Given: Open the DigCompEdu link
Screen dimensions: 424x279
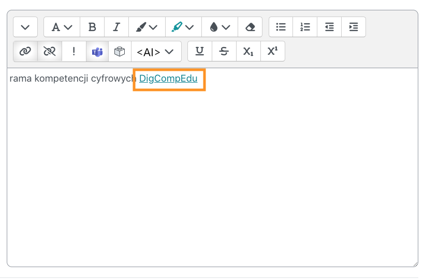Looking at the screenshot, I should (x=168, y=79).
